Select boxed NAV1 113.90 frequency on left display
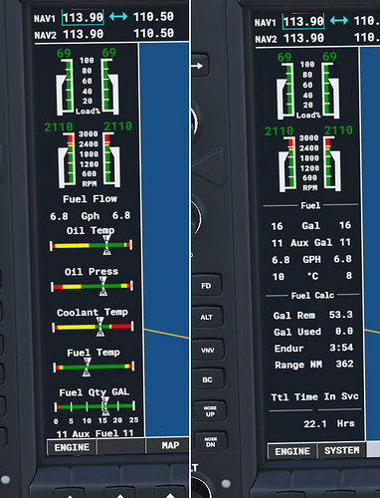This screenshot has width=380, height=498. [83, 17]
